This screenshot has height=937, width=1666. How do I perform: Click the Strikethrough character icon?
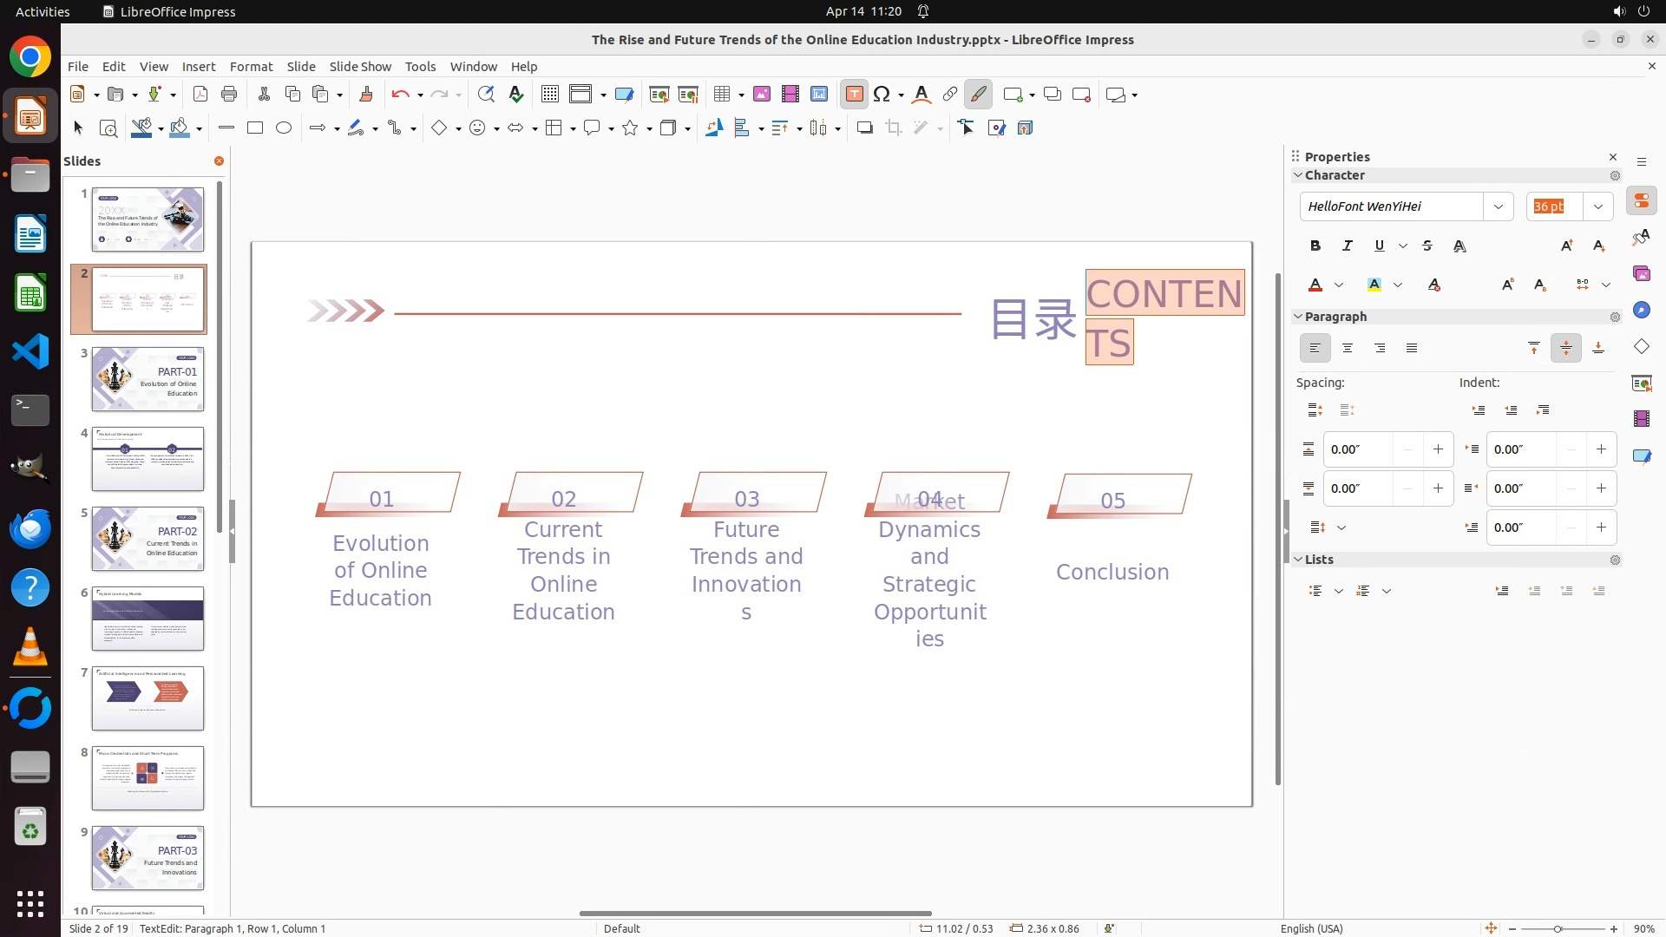(x=1427, y=246)
